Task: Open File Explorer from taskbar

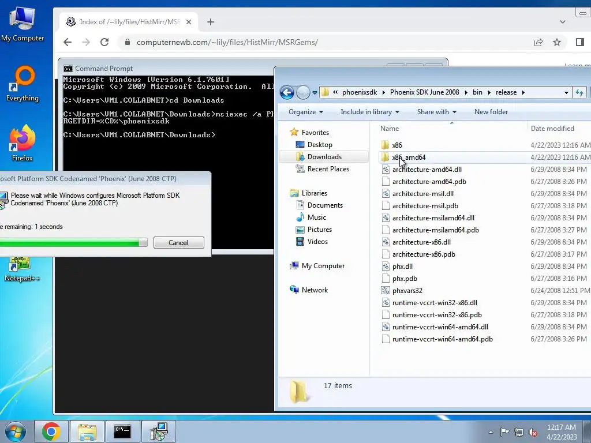Action: [87, 431]
